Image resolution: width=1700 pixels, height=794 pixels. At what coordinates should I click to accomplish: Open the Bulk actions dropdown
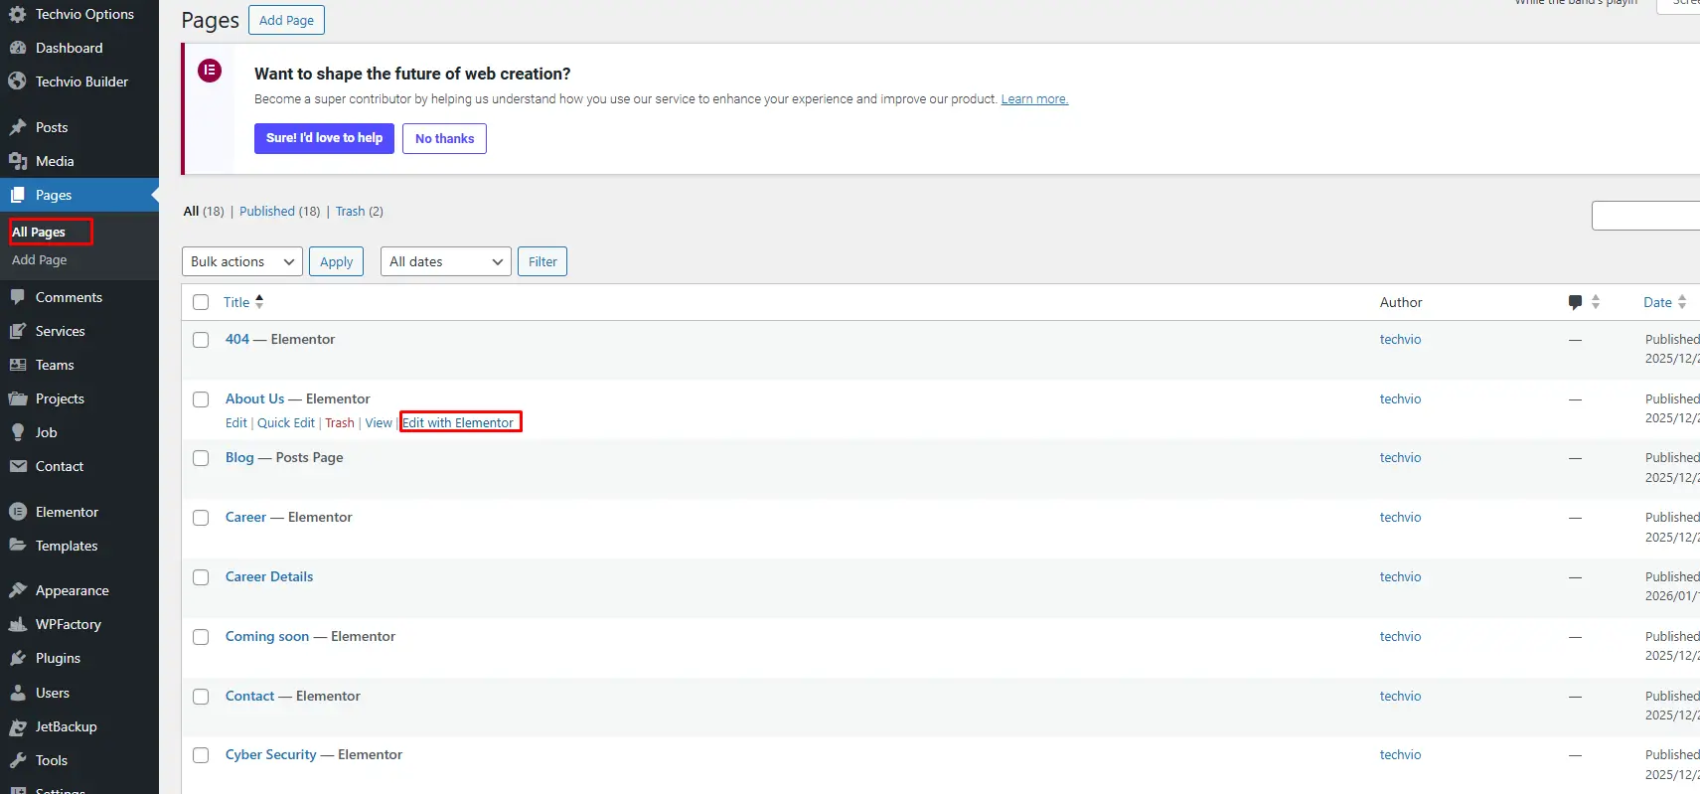[x=242, y=261]
